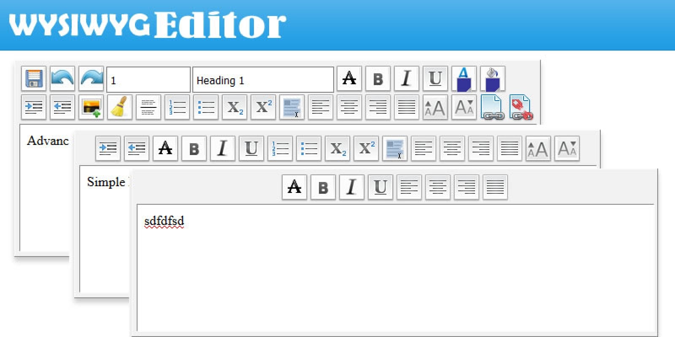Apply subscript in the advanced editor toolbar
This screenshot has height=337, width=675.
(x=235, y=107)
